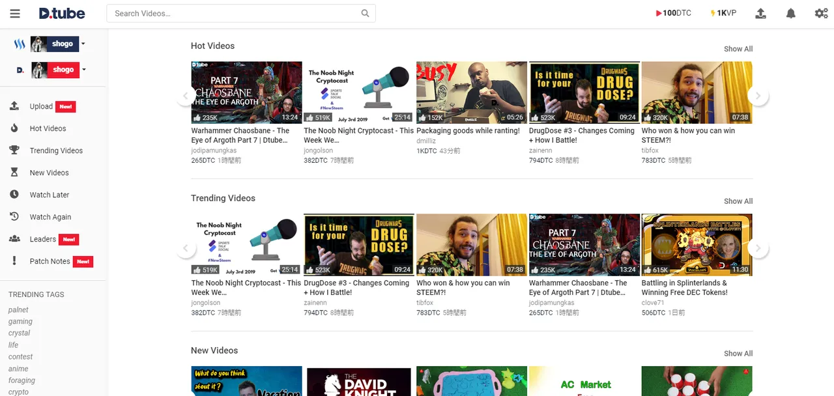Open the settings gears icon
The height and width of the screenshot is (396, 834).
(x=821, y=13)
